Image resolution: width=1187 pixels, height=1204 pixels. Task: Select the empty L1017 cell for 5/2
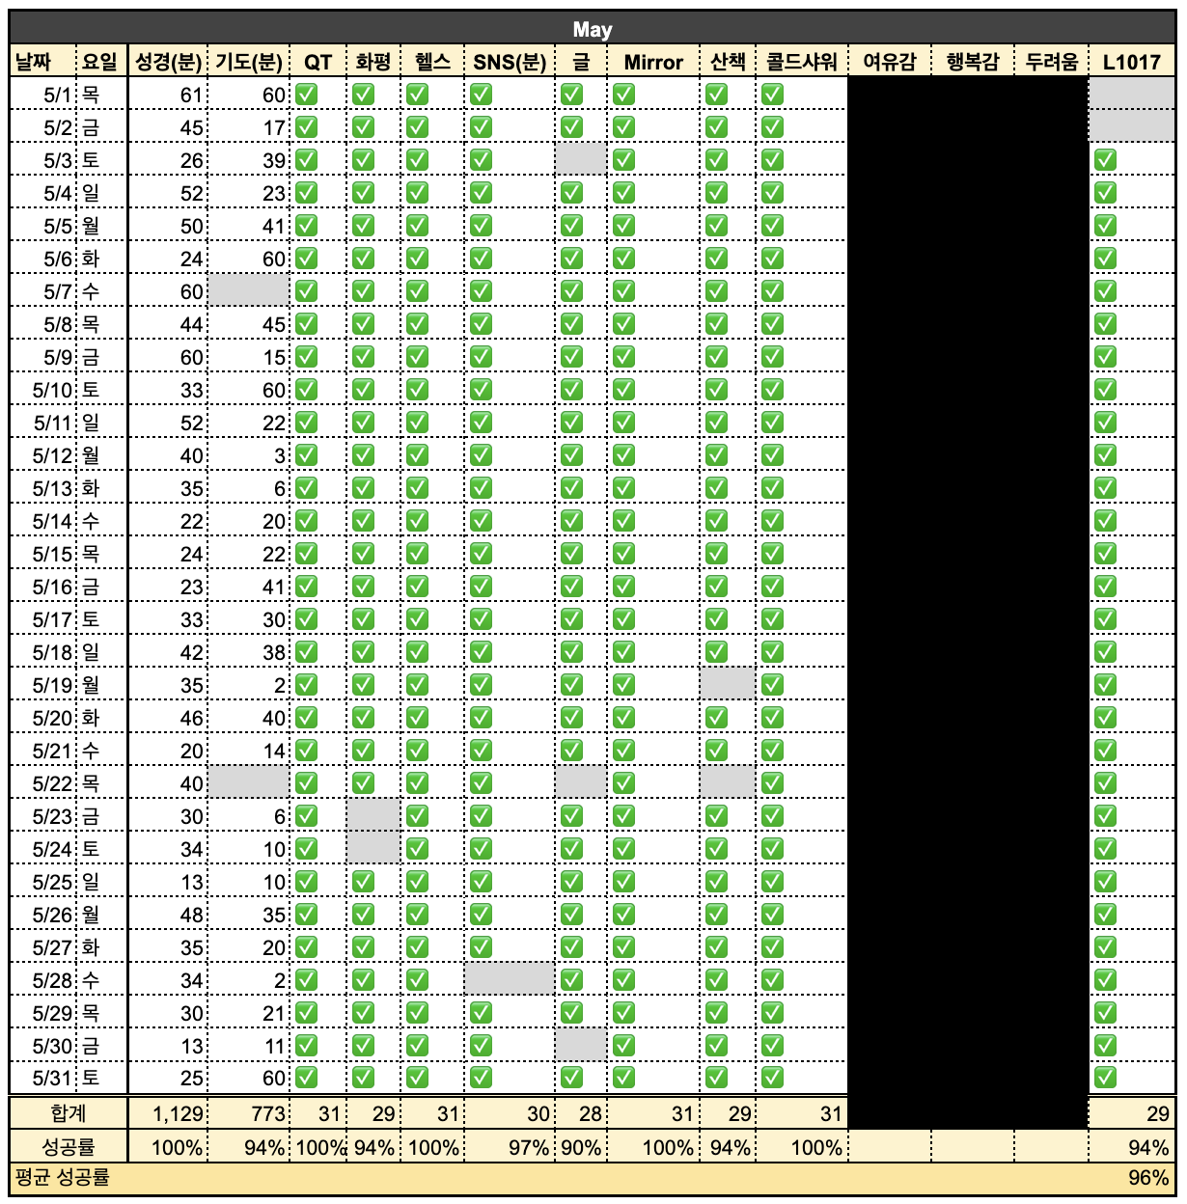1132,127
